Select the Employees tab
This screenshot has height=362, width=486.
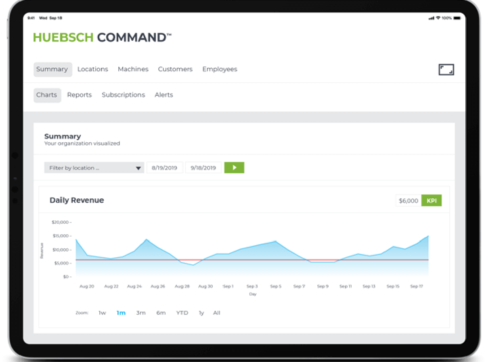click(x=220, y=69)
